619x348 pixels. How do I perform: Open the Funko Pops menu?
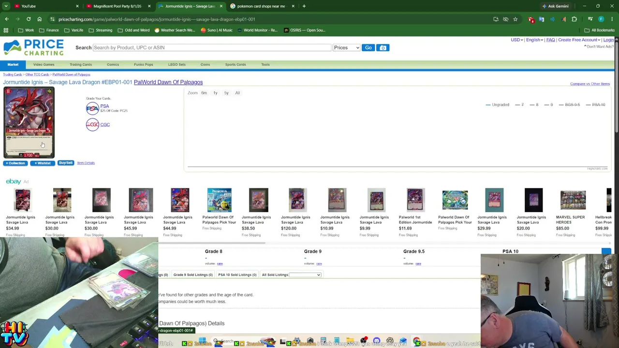pos(144,64)
